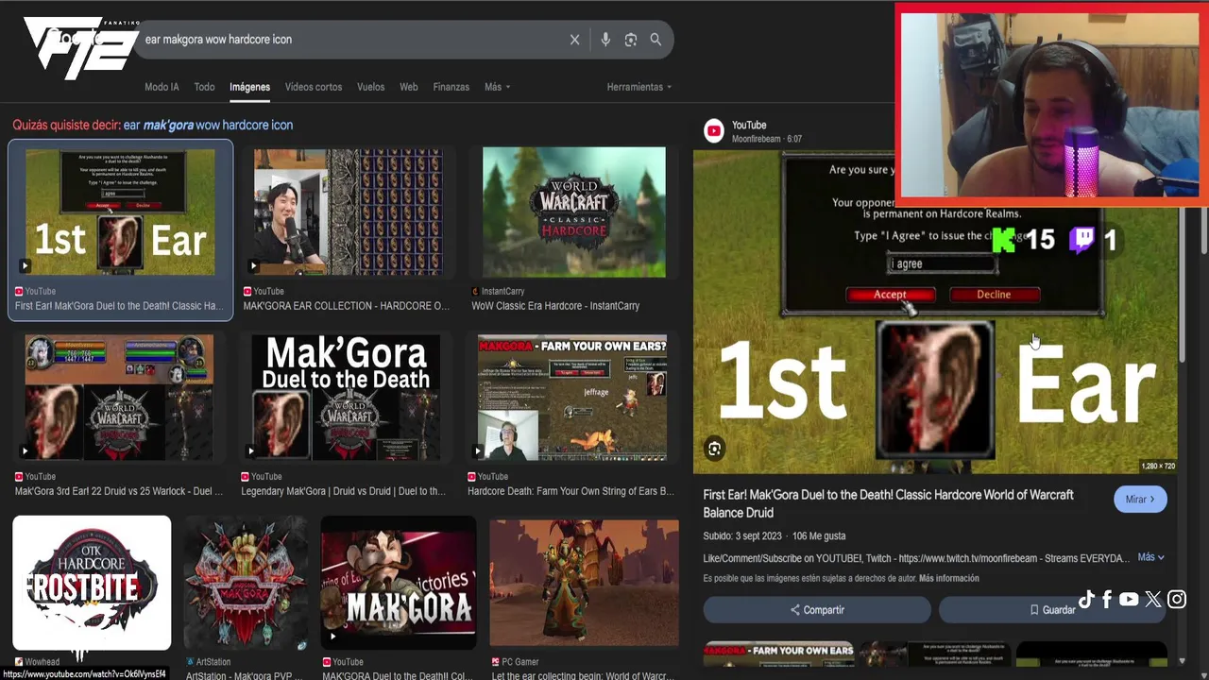Click First Ear! Mak'Gora result title
The height and width of the screenshot is (680, 1209).
pos(119,306)
